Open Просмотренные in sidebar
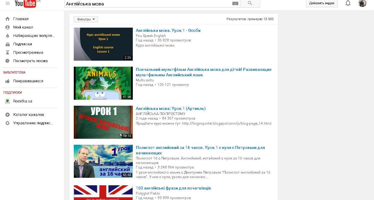374x200 pixels. pyautogui.click(x=29, y=52)
